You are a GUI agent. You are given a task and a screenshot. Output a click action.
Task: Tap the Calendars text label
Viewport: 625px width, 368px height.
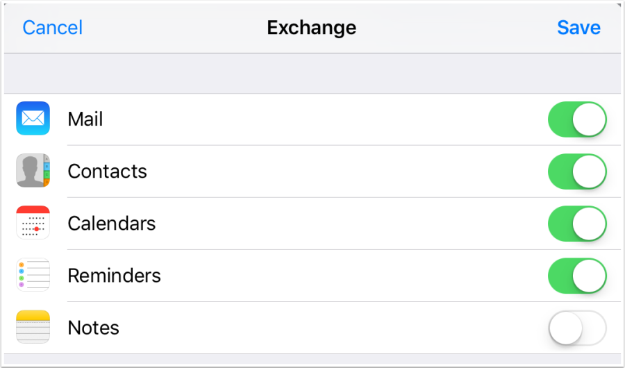tap(111, 224)
